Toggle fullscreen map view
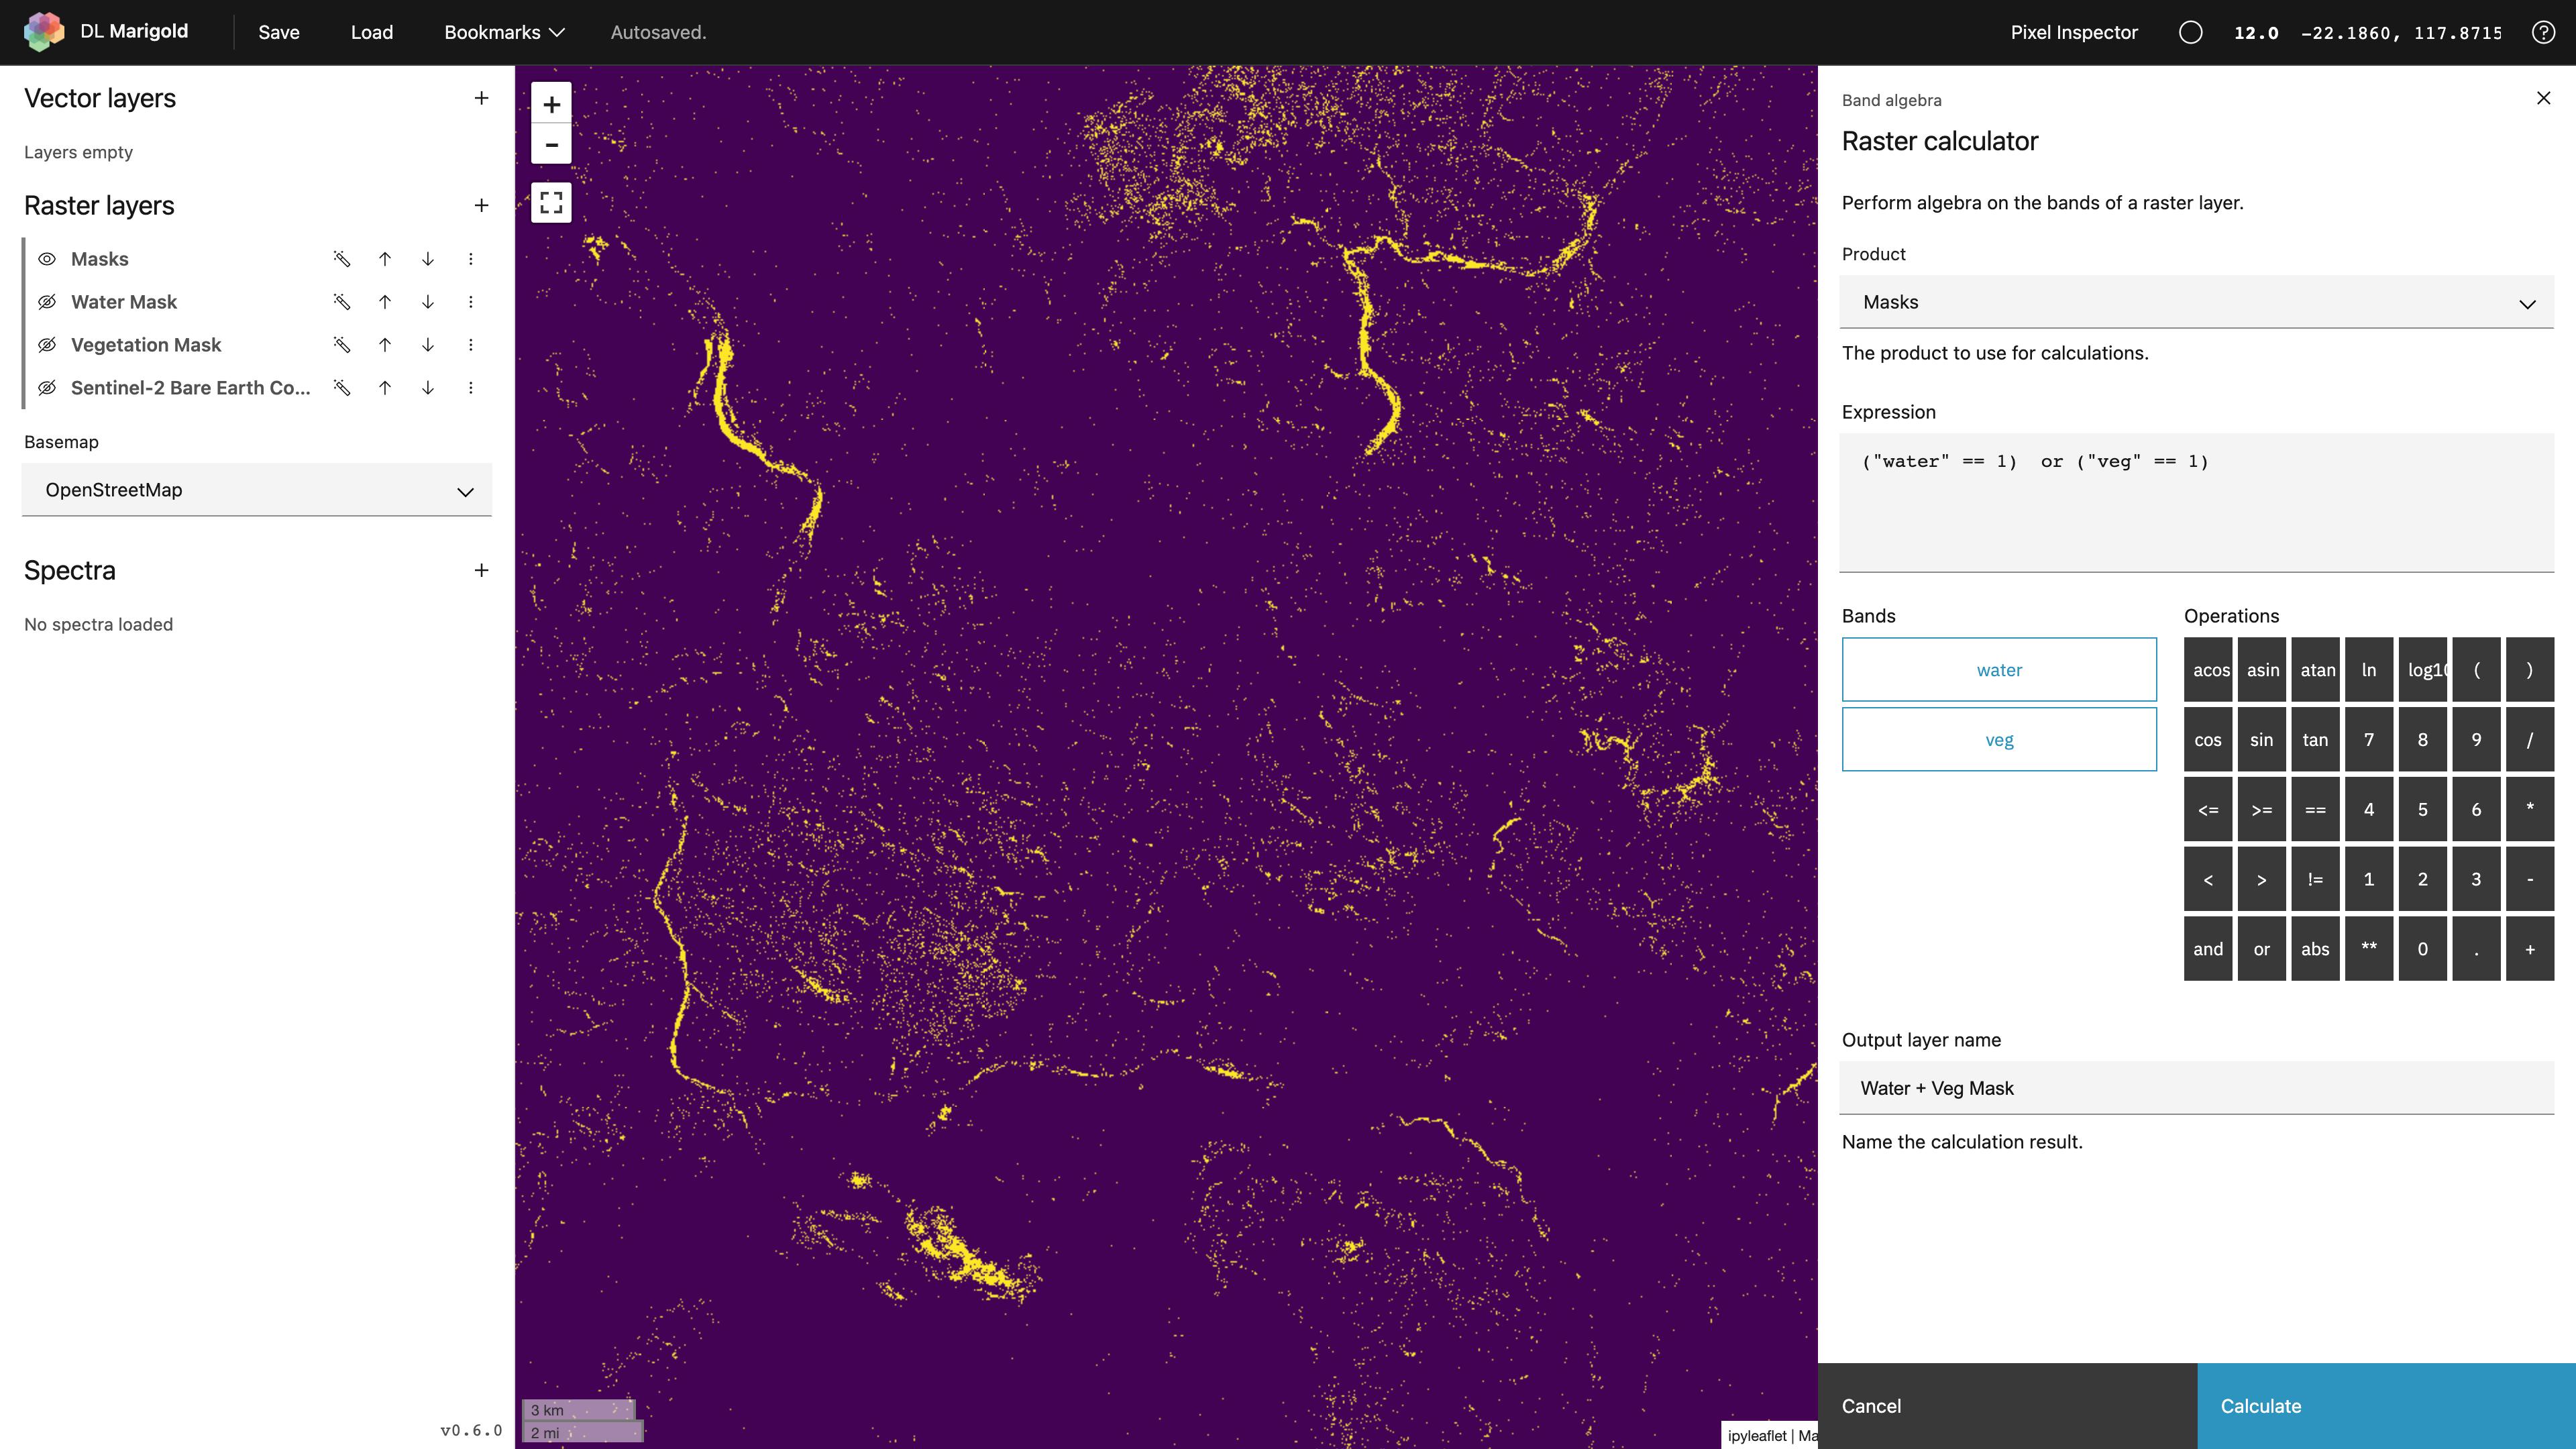 pos(551,203)
